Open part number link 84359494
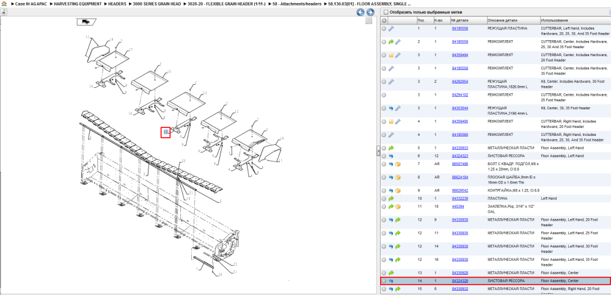Viewport: 611px width, 295px height. tap(460, 55)
